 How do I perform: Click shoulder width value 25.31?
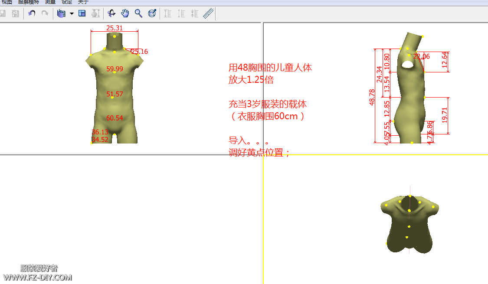(115, 28)
